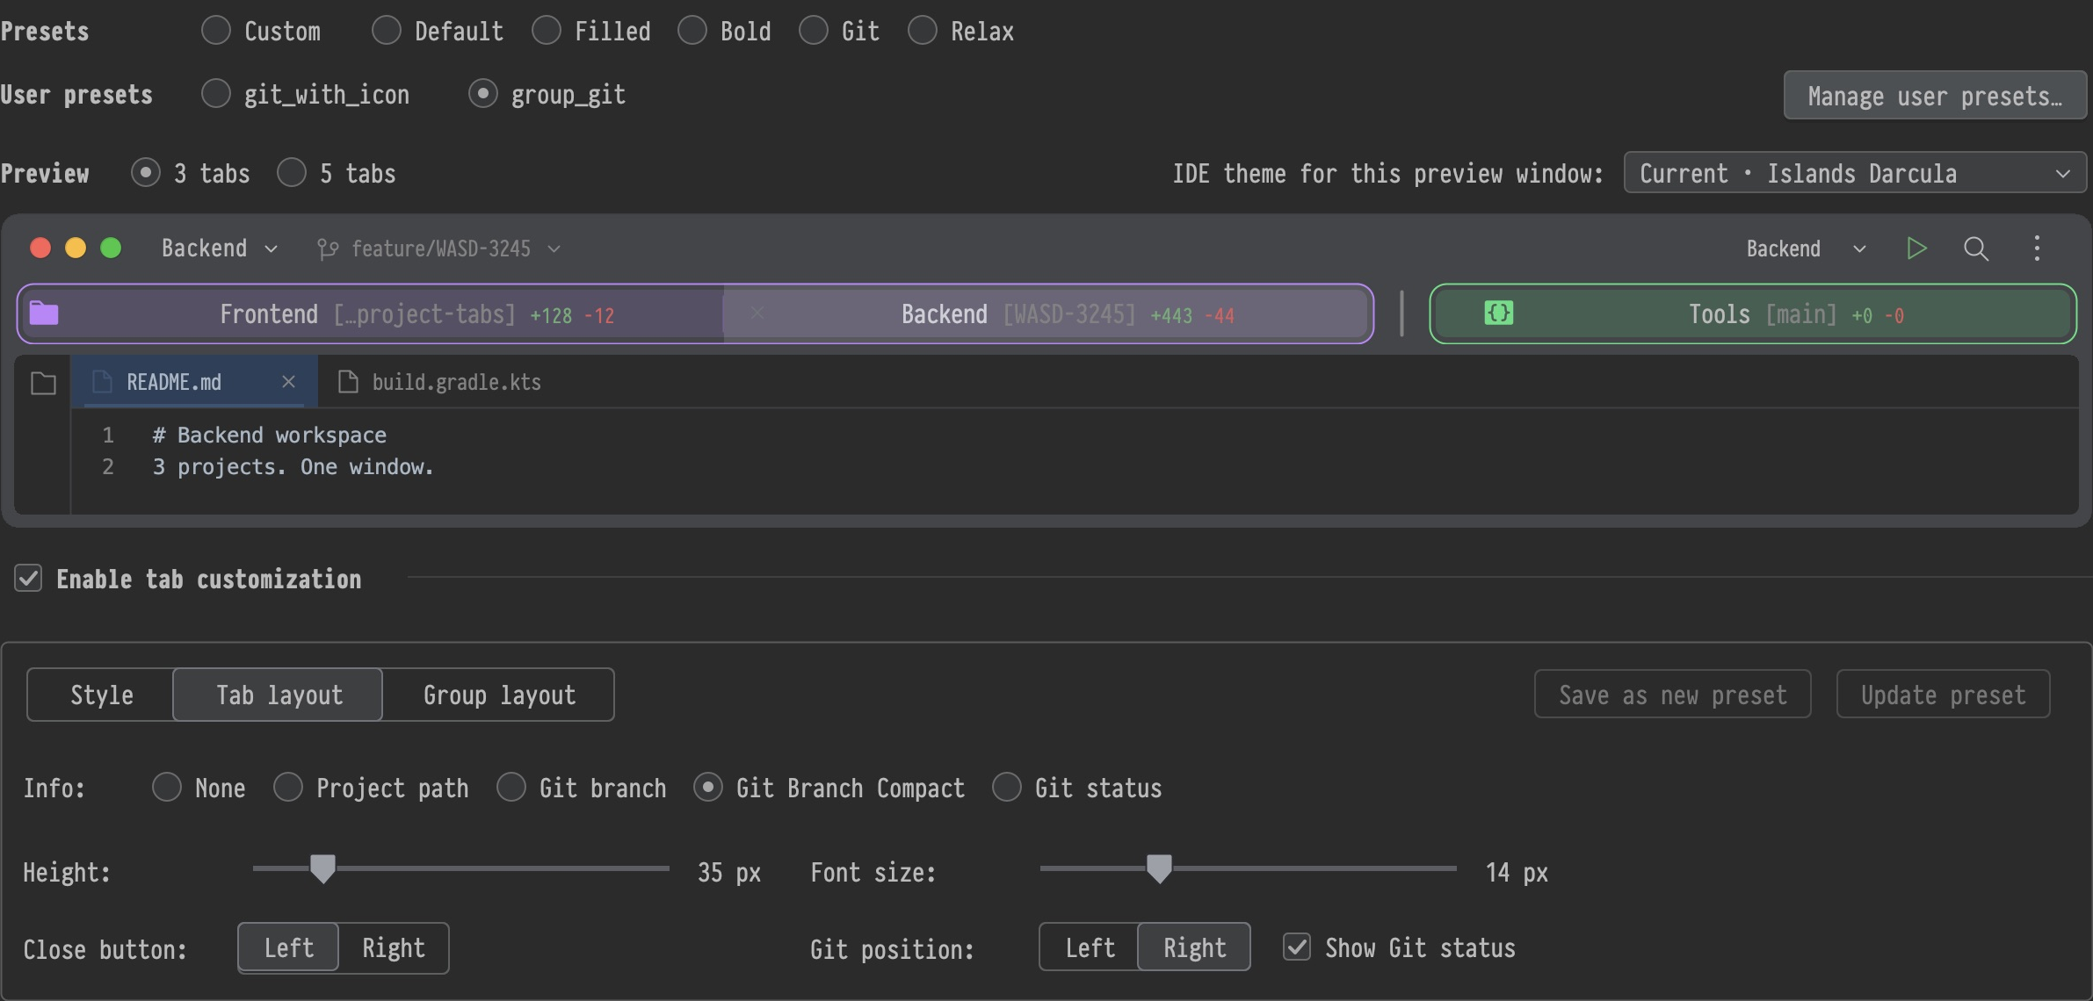Click the file icon on build.gradle.kts tab

tap(348, 381)
